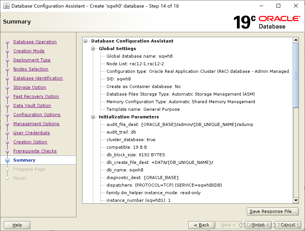Collapse the Initialization Parameters tree node
This screenshot has width=305, height=231.
coord(93,117)
